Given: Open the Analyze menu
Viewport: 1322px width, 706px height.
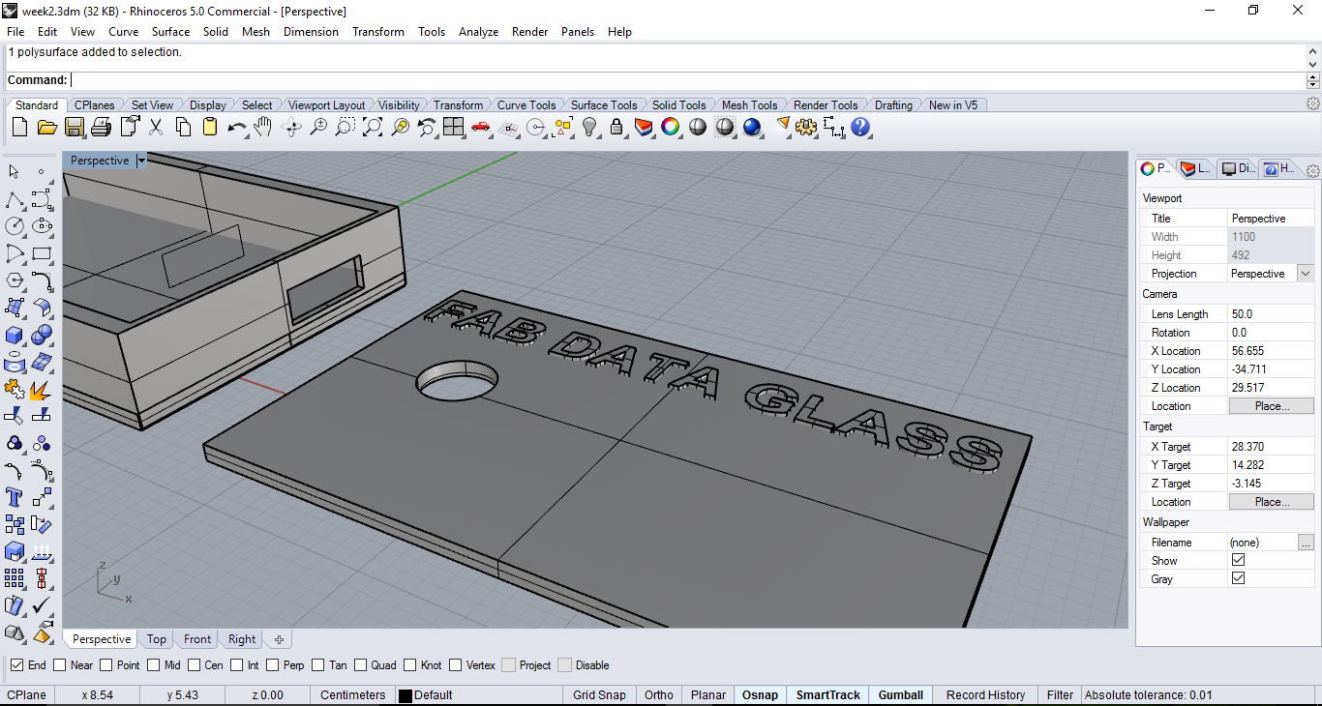Looking at the screenshot, I should pyautogui.click(x=478, y=32).
